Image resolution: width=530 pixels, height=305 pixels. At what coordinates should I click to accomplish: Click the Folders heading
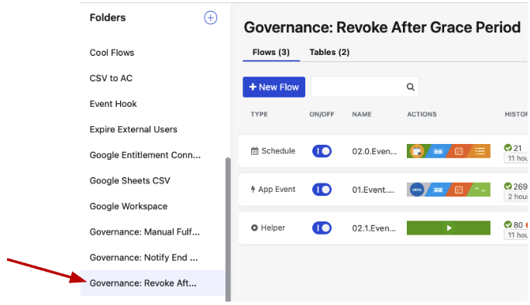108,18
